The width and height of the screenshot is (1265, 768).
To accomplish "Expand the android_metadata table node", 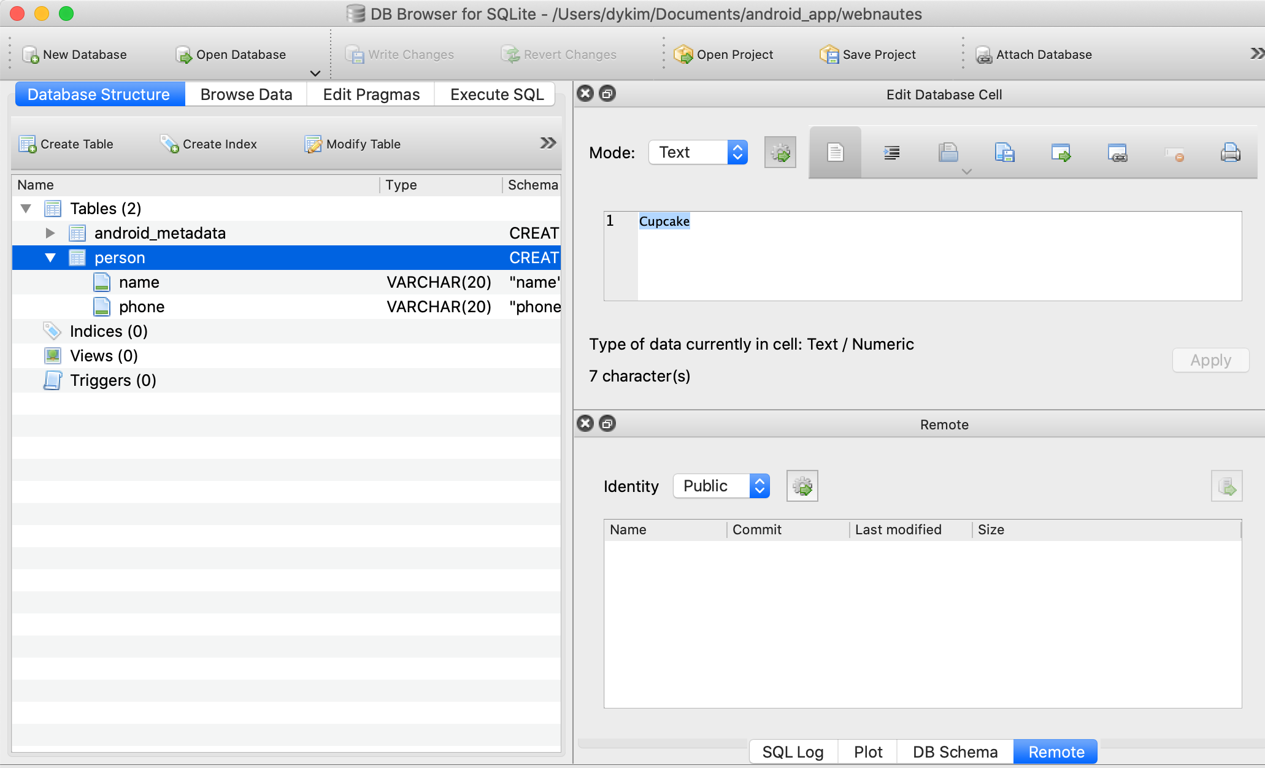I will (50, 233).
